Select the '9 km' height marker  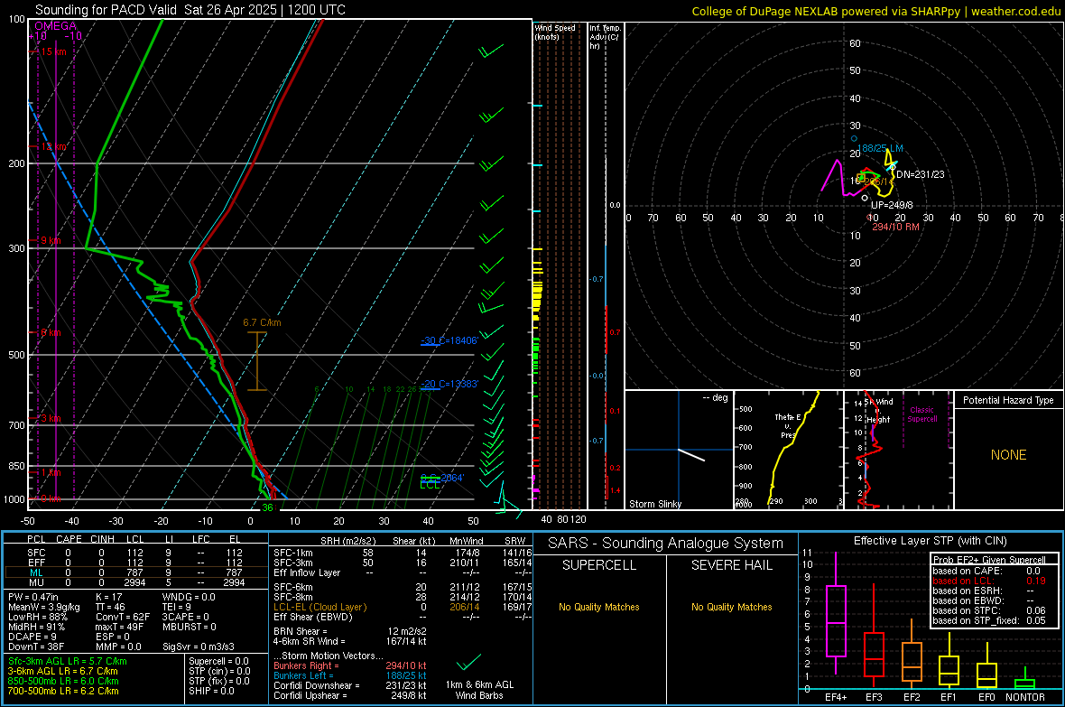(x=51, y=241)
